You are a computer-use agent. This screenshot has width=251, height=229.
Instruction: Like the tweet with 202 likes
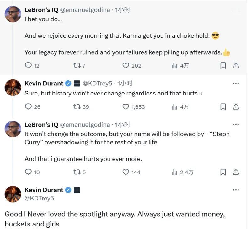pyautogui.click(x=126, y=66)
